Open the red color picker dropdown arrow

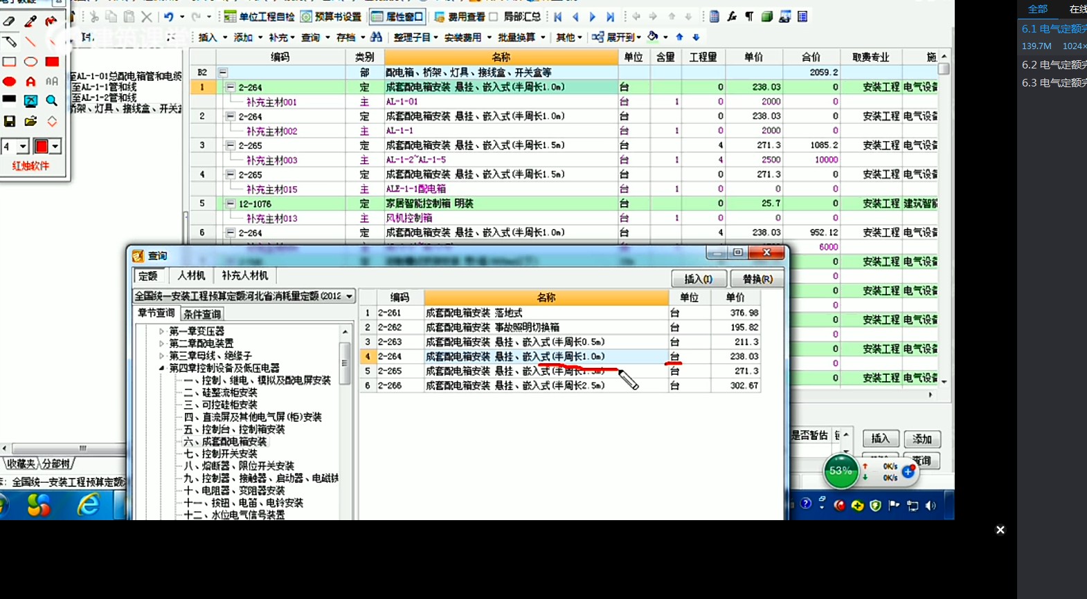pyautogui.click(x=55, y=146)
